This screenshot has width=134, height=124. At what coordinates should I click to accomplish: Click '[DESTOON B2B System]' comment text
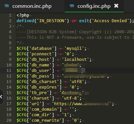[52, 32]
